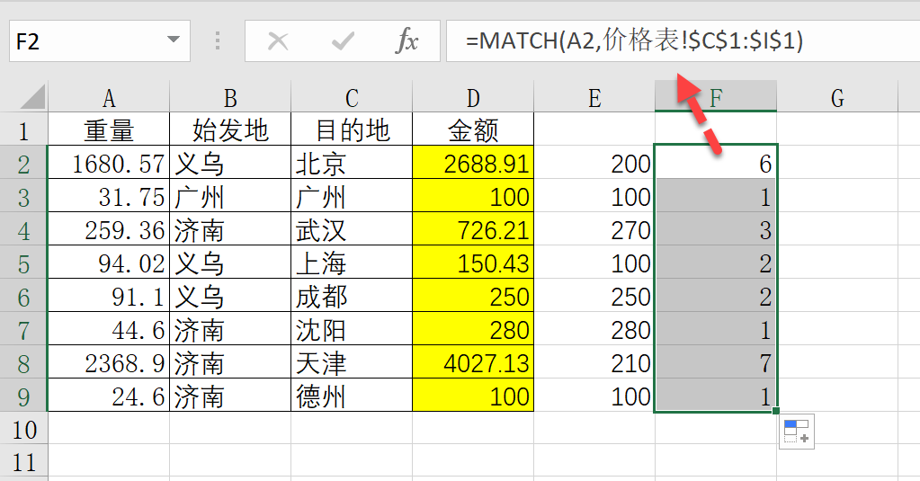
Task: Select column E cell 210
Action: (594, 362)
